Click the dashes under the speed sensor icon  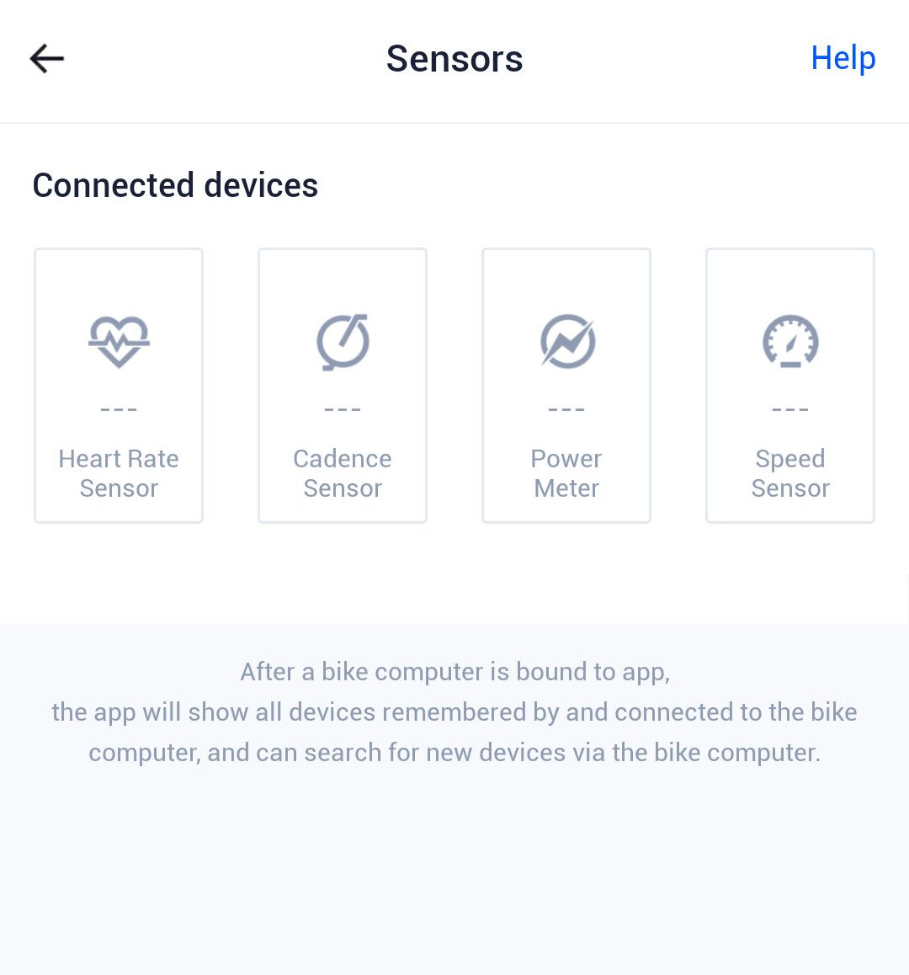(x=790, y=410)
